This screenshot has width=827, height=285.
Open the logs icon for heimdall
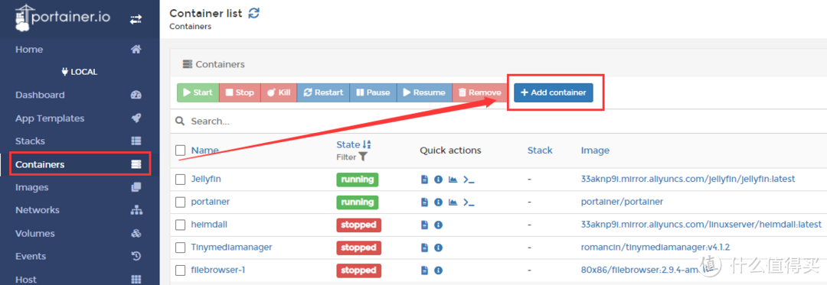(424, 225)
